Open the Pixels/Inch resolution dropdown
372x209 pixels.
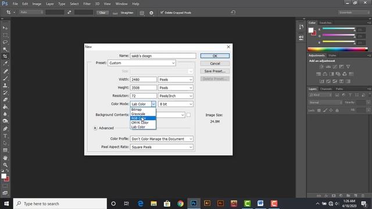click(x=176, y=96)
